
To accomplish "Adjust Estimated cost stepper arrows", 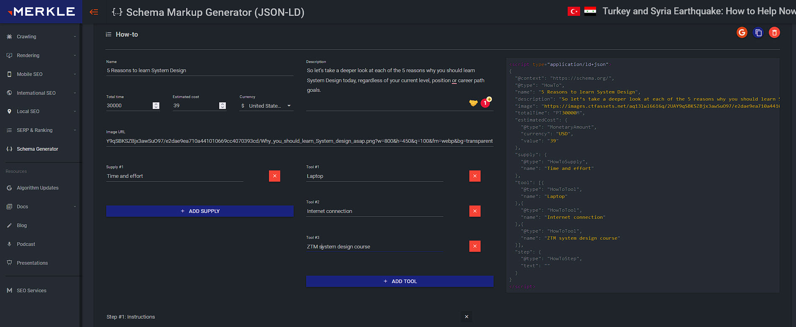I will 223,106.
